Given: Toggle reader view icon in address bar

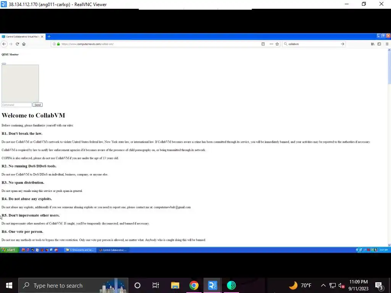Looking at the screenshot, I should (x=263, y=44).
